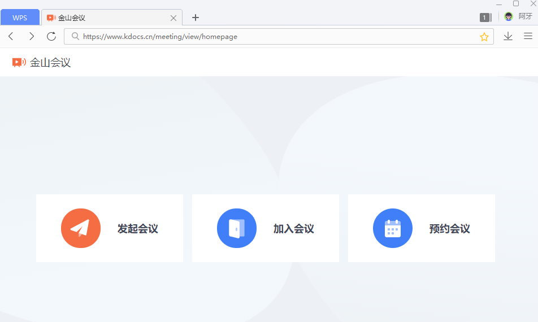
Task: Focus the kdocs.cn URL address field
Action: pos(271,37)
